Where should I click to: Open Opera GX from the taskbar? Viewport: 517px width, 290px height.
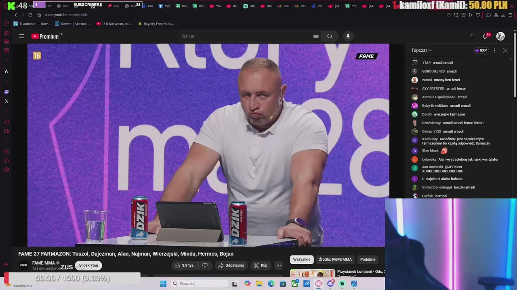[x=319, y=284]
